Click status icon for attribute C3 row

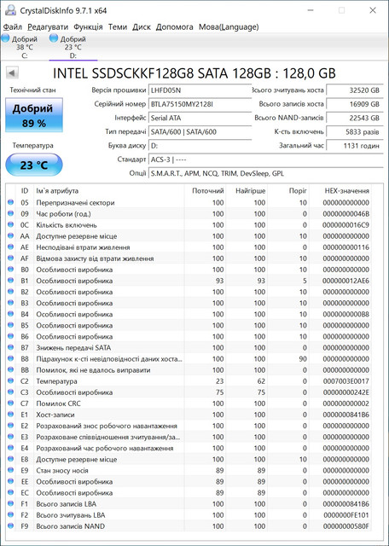(11, 392)
